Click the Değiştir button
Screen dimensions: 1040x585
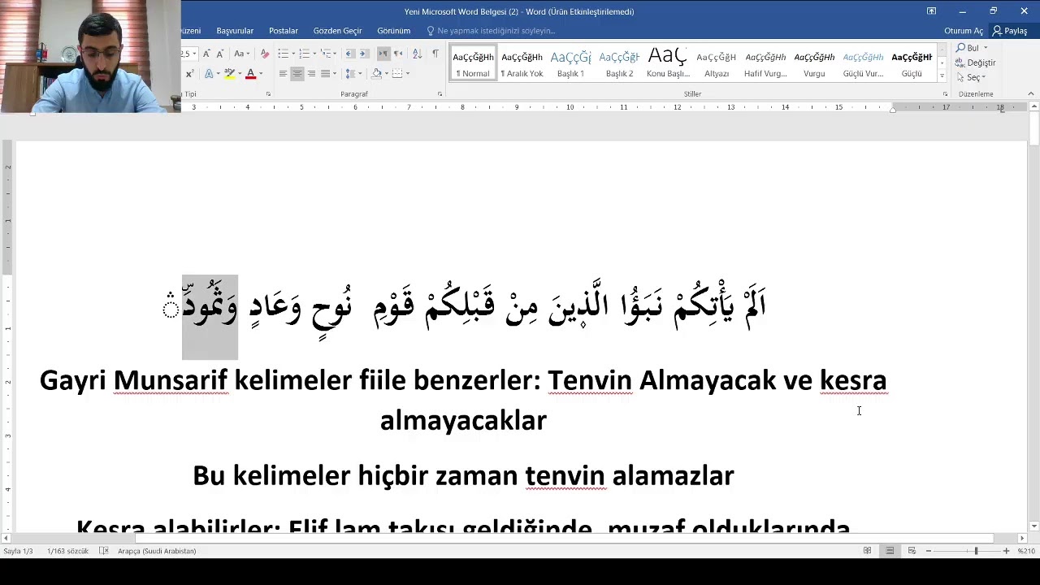coord(976,63)
